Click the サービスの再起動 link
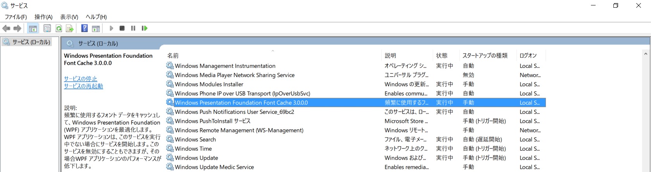The image size is (651, 172). pos(83,86)
